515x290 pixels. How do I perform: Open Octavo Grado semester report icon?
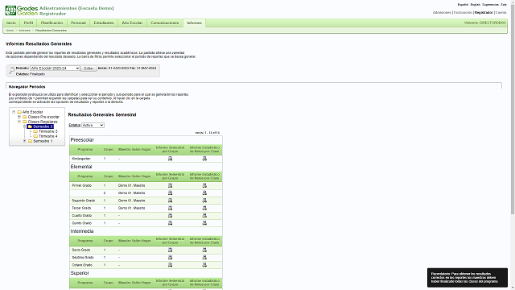pyautogui.click(x=170, y=265)
